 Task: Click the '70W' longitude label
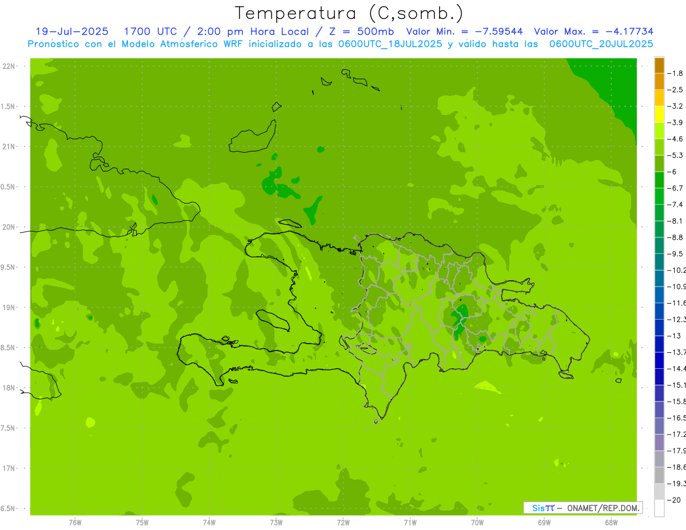pos(477,522)
